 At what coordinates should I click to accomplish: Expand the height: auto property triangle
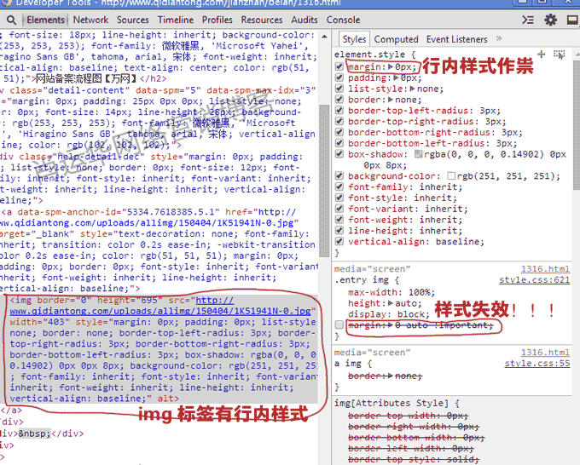(x=391, y=303)
